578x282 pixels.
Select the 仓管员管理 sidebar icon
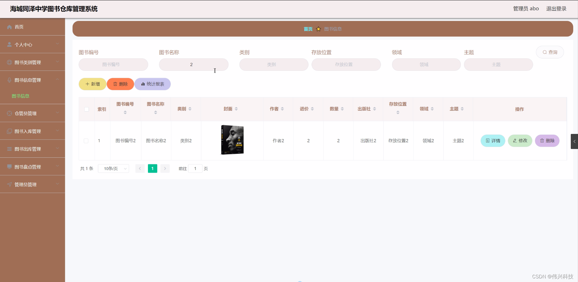pyautogui.click(x=9, y=113)
